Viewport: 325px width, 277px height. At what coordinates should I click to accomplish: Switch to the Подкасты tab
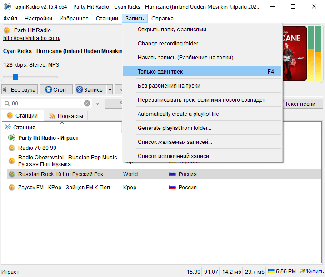66,116
